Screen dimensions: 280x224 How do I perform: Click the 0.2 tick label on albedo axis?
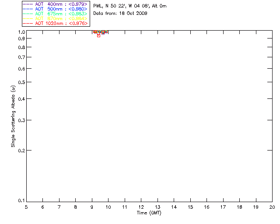[x=21, y=150]
